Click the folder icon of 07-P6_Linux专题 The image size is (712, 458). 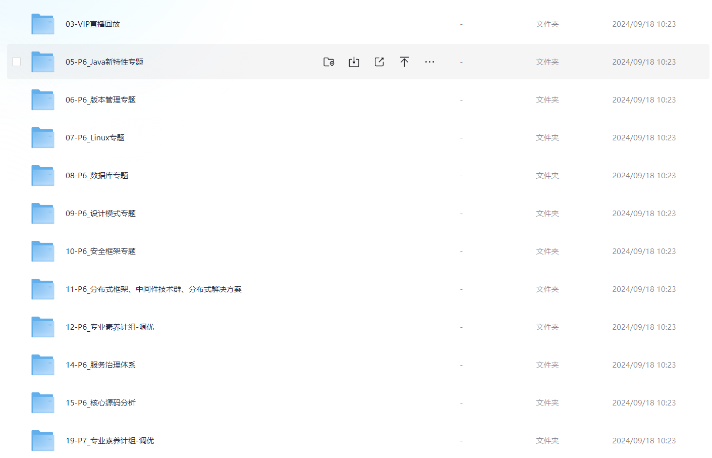[x=42, y=138]
